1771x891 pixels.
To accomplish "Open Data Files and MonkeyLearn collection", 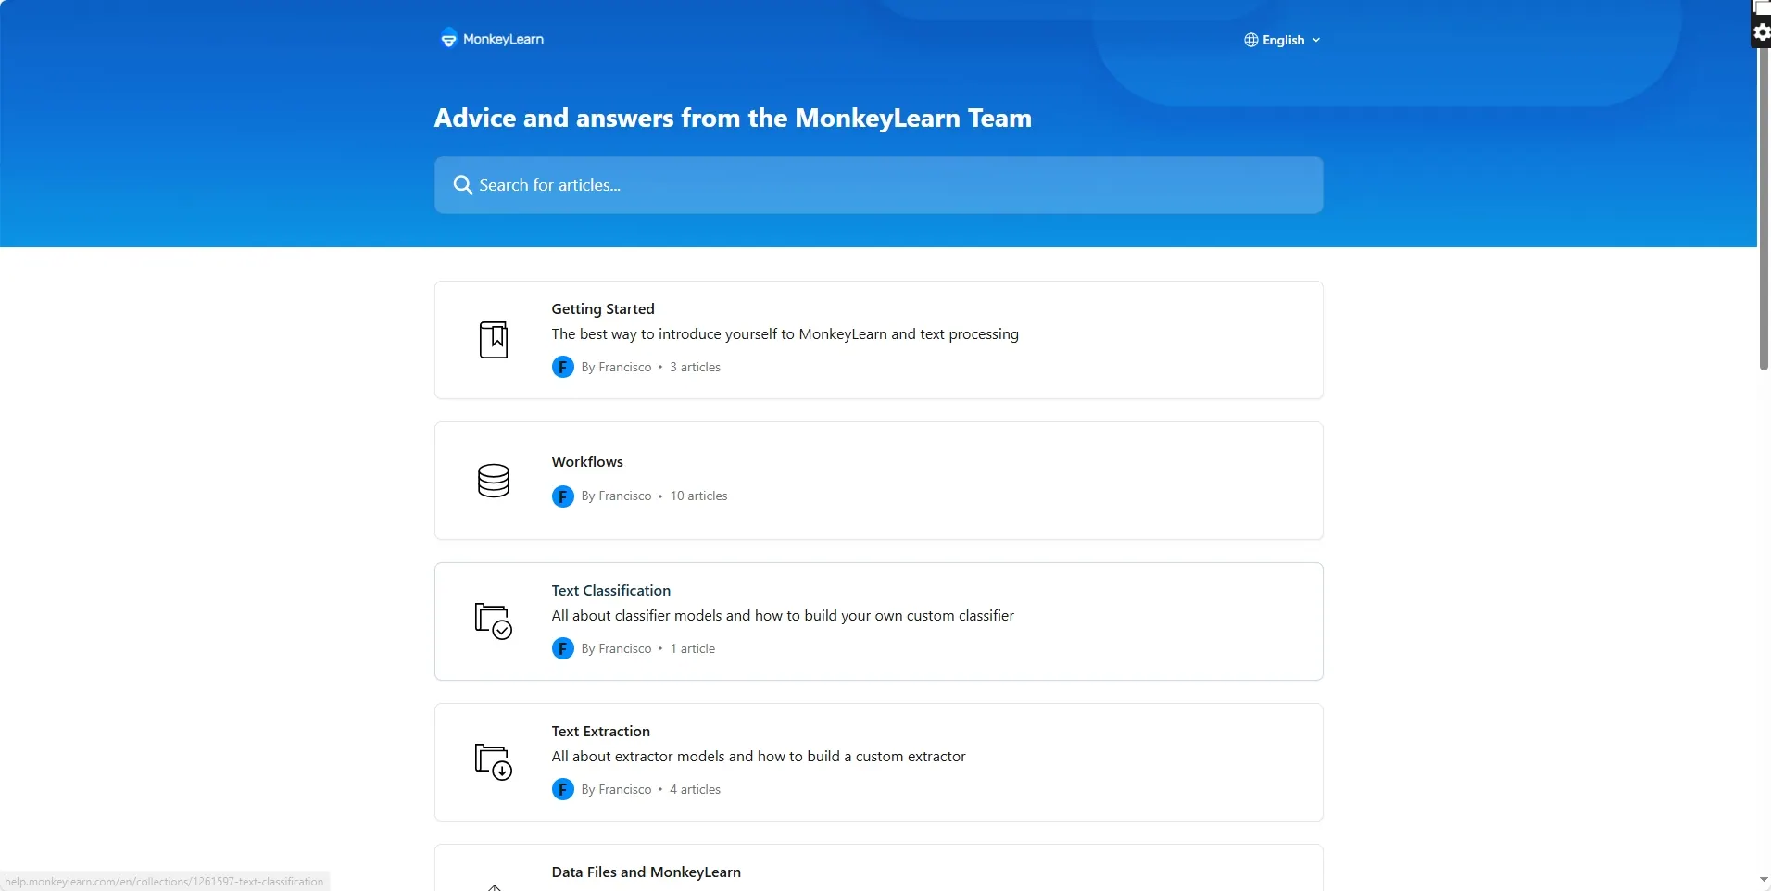I will [647, 872].
